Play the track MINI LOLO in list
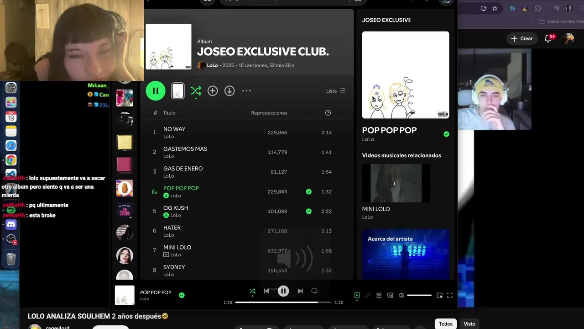584x329 pixels. (x=247, y=250)
